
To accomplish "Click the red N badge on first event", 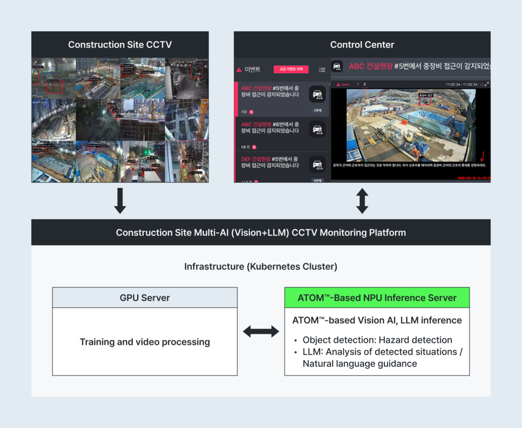I will (251, 111).
